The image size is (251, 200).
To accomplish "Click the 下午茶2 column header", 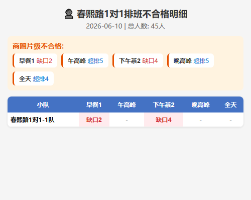I will click(x=164, y=105).
